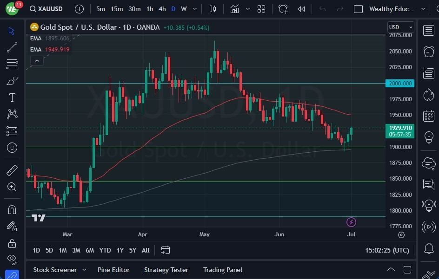Image resolution: width=439 pixels, height=279 pixels.
Task: Select the XABCD Pattern tool
Action: (x=12, y=114)
